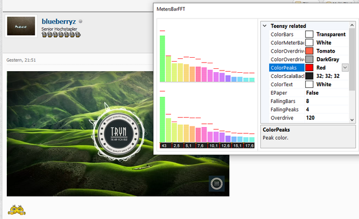This screenshot has width=359, height=219.
Task: Click the 15.1 frequency scale label
Action: click(x=237, y=146)
